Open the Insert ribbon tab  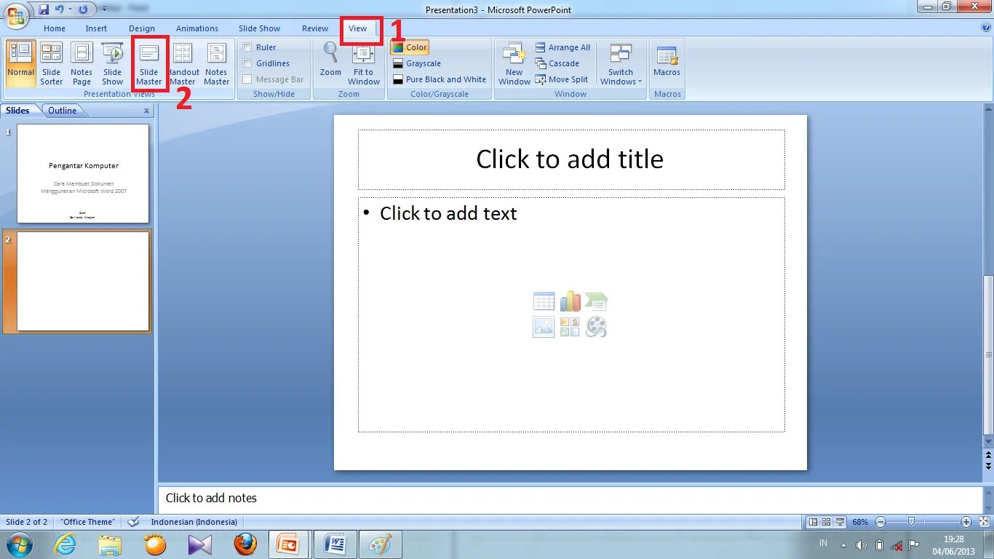(x=96, y=28)
